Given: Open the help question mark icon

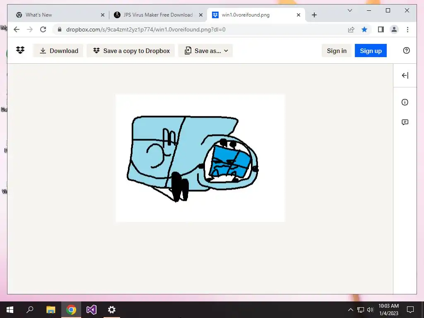Looking at the screenshot, I should (407, 51).
